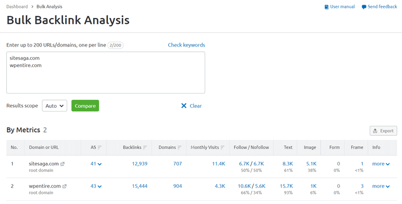Expand more info for sitesaga.com row
This screenshot has height=204, width=402.
coord(381,164)
